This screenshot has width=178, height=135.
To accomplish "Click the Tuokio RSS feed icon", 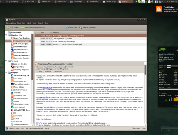I will [12, 119].
